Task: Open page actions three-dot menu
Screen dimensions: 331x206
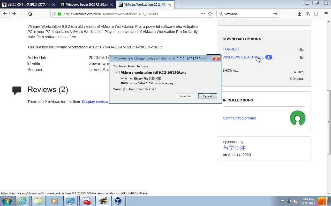Action: 203,14
